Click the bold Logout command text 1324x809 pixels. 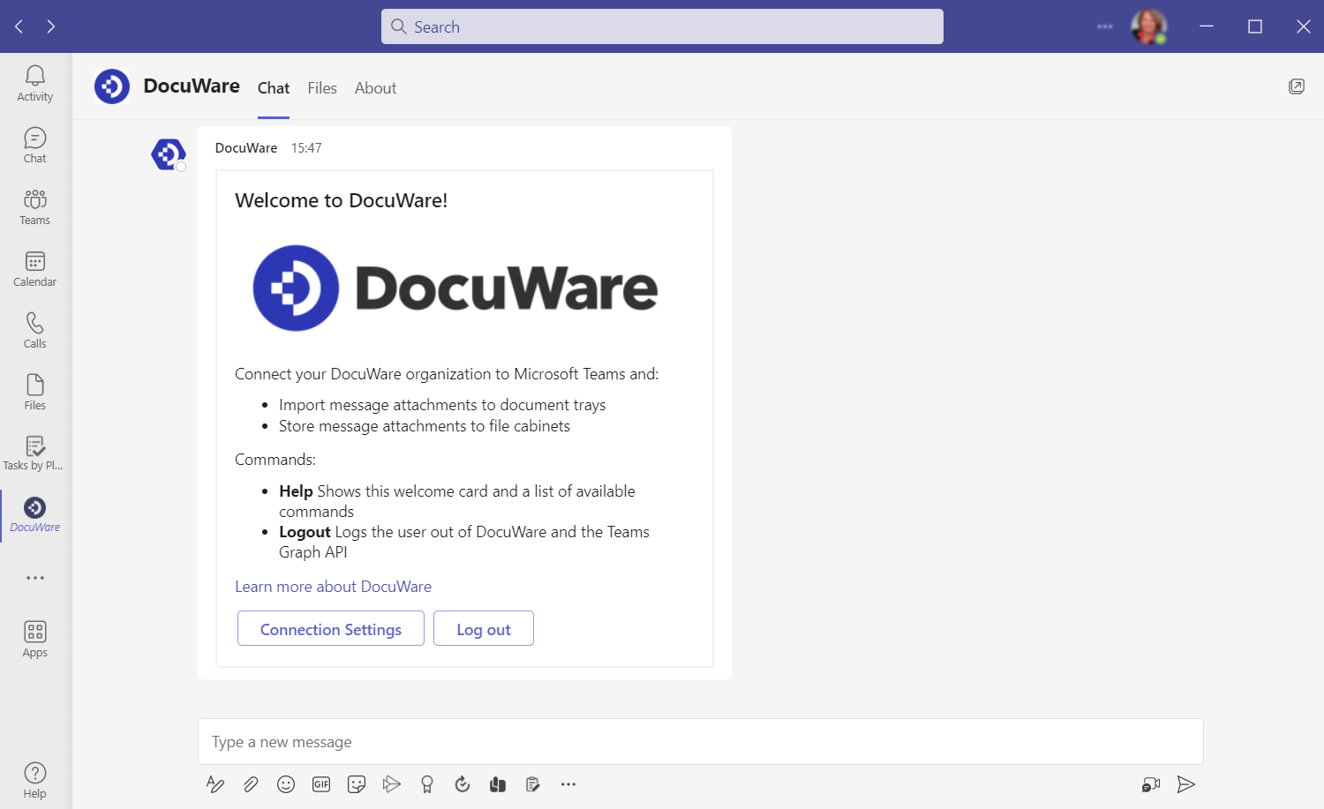click(305, 532)
